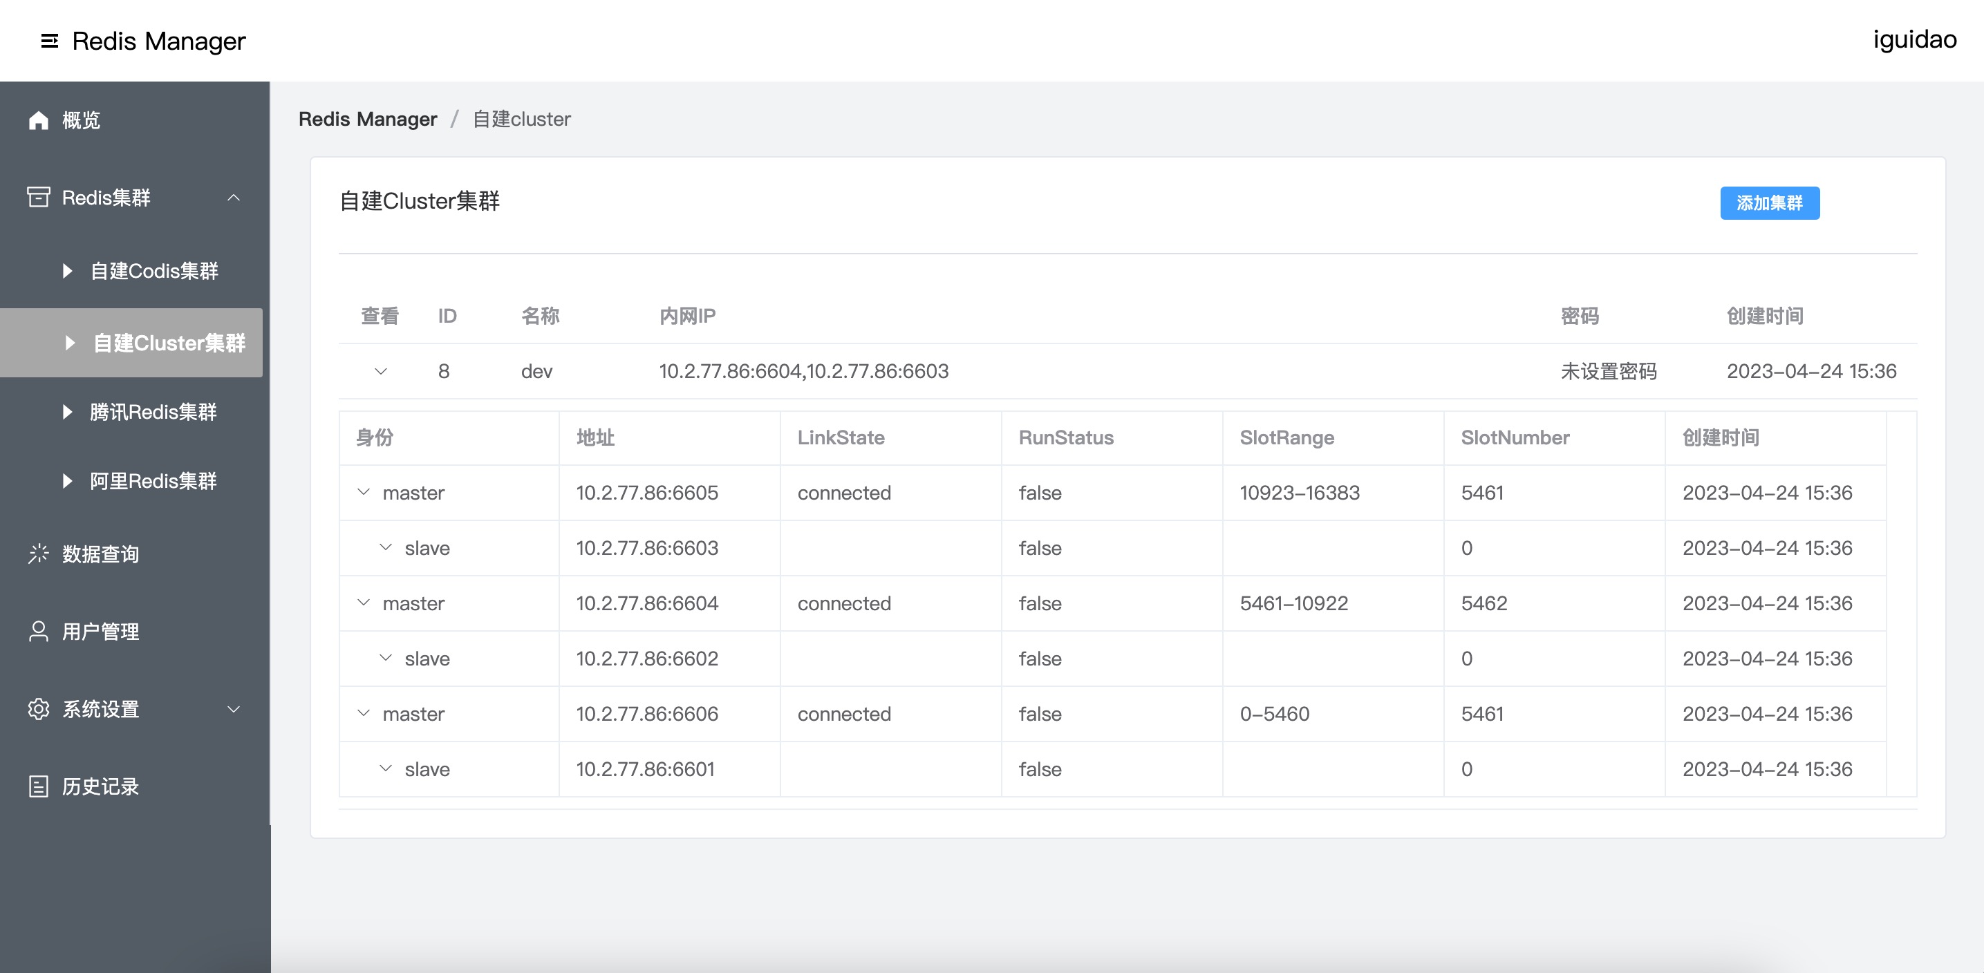Click the 历史记录 document icon

(x=39, y=786)
